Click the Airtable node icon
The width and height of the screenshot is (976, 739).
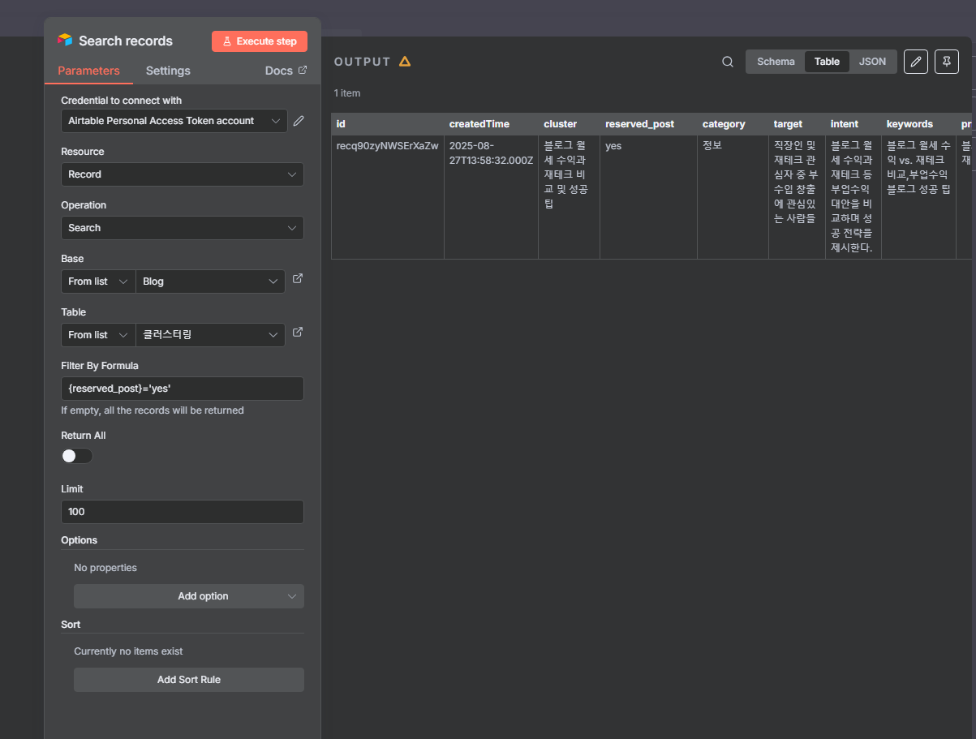tap(65, 41)
